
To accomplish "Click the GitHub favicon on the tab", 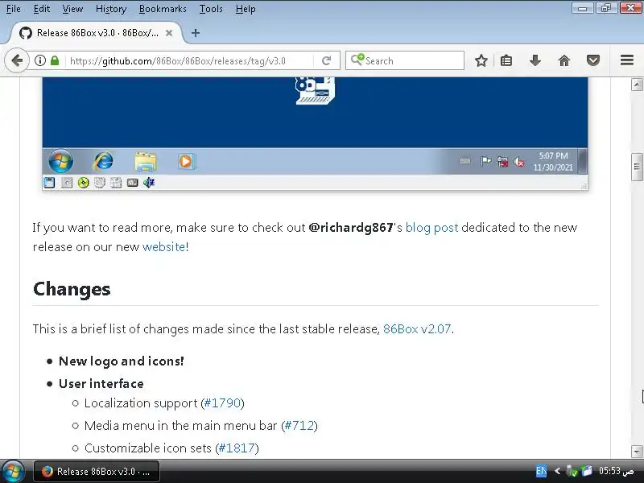I will (x=26, y=33).
